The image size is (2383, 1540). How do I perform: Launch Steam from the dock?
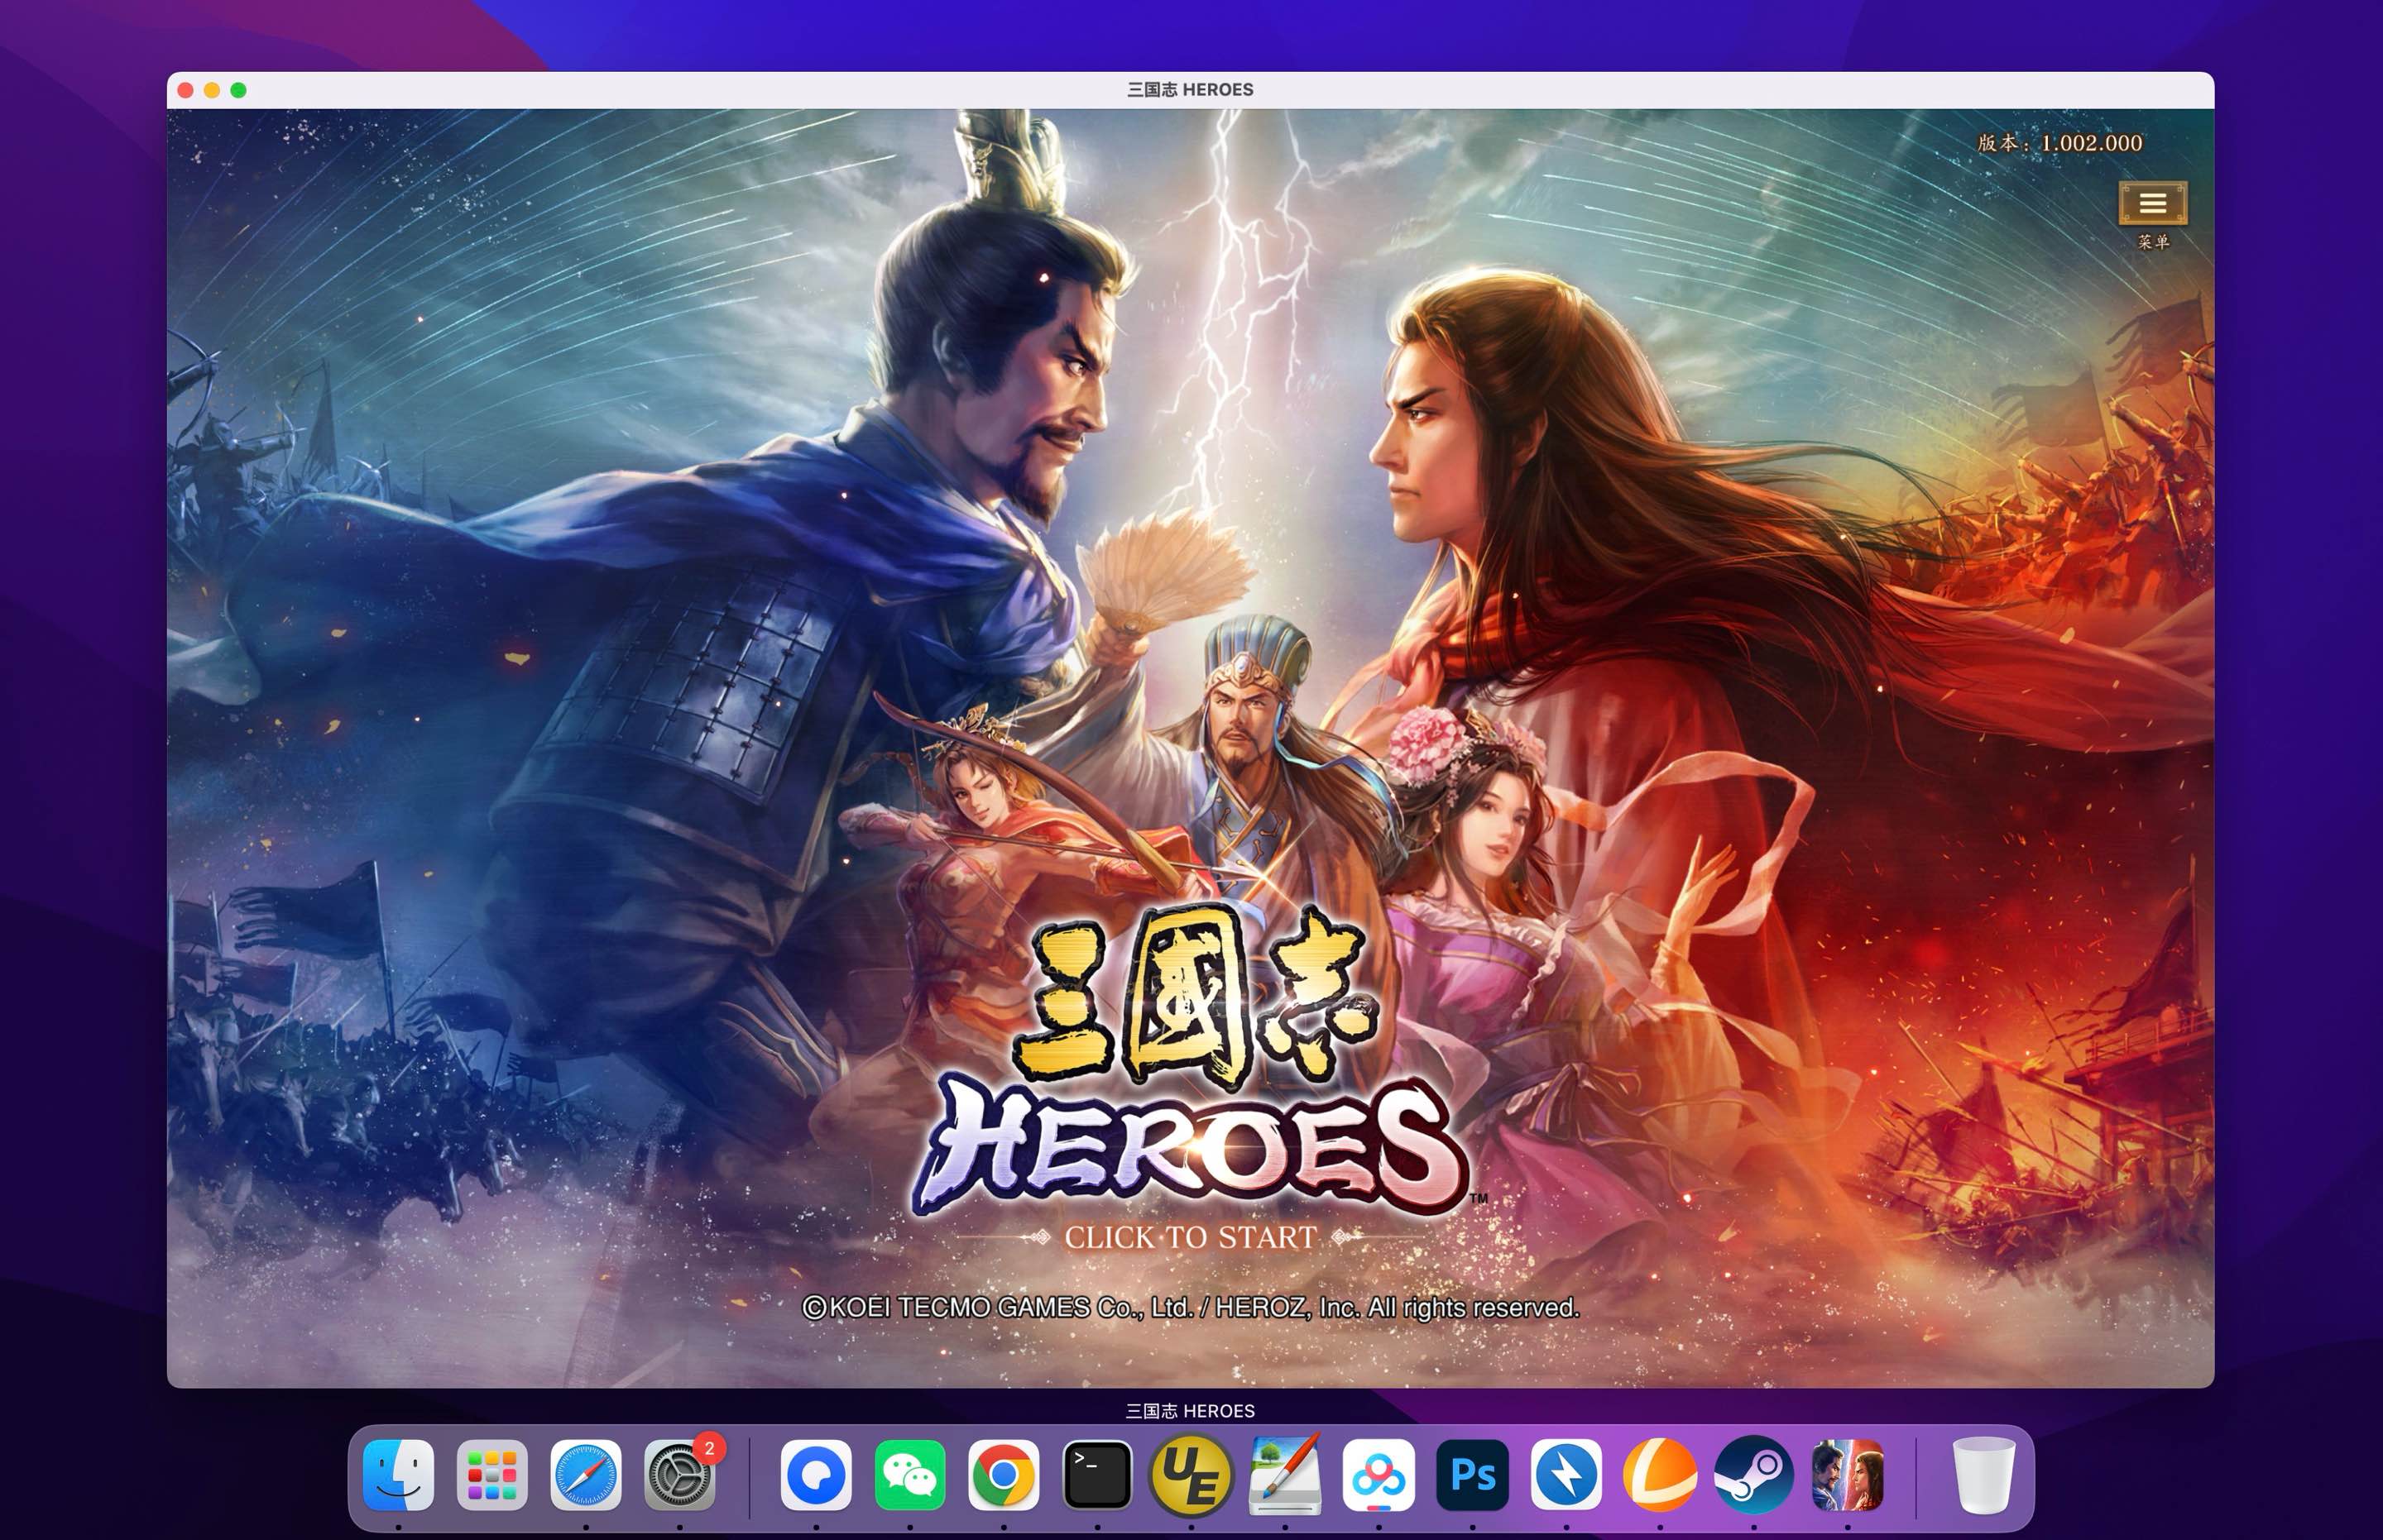1753,1475
